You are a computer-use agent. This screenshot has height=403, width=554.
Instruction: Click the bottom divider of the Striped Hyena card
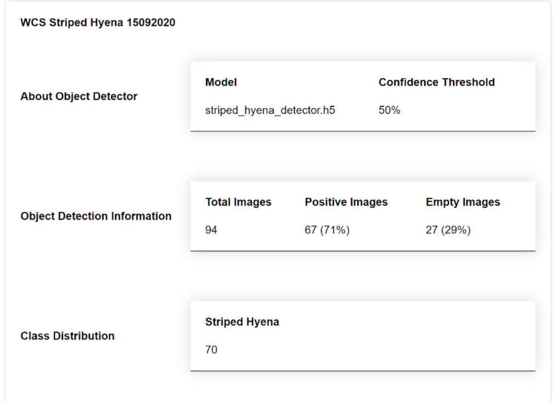click(x=362, y=371)
